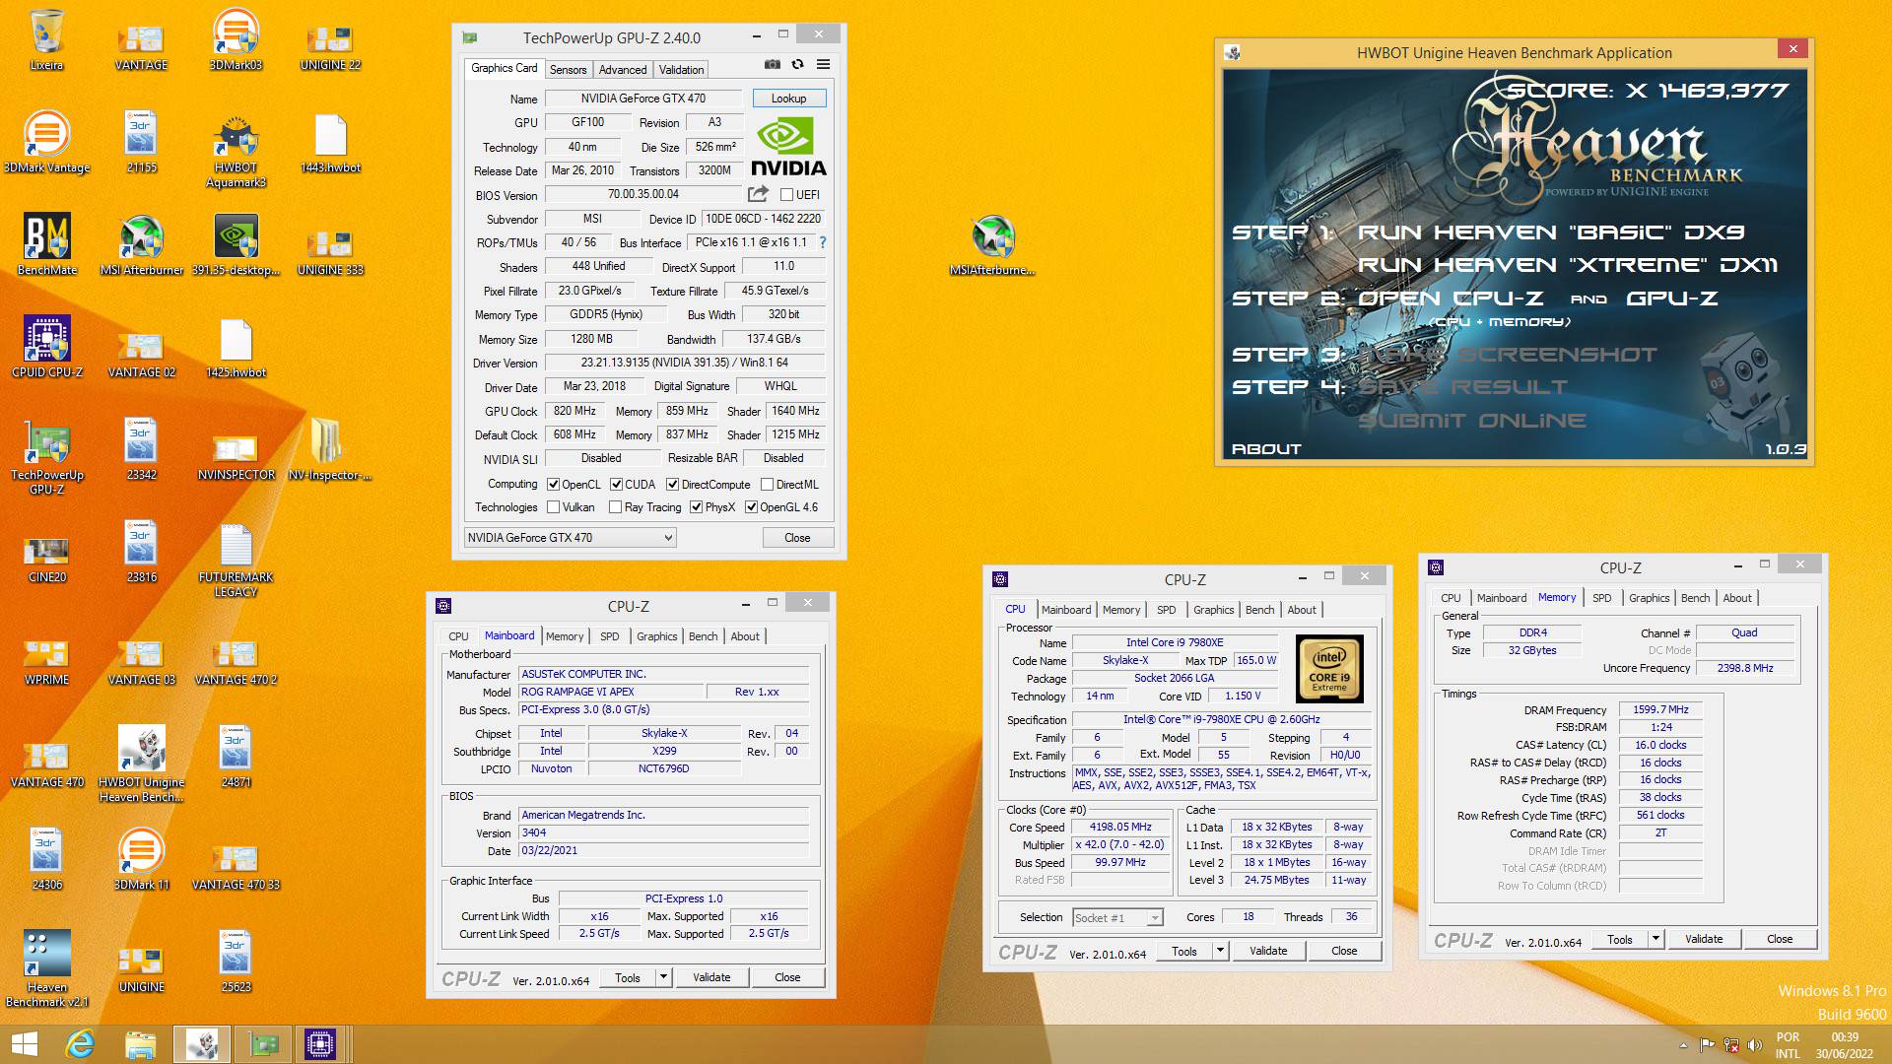Click the BIOS Version field 70.00.35.00.04
The width and height of the screenshot is (1892, 1064).
click(643, 194)
